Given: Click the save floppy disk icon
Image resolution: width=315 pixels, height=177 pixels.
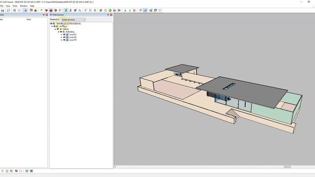Looking at the screenshot, I should click(2, 10).
